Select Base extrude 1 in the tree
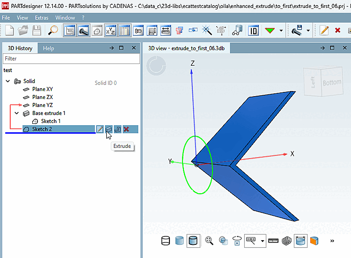This screenshot has width=351, height=258. [x=49, y=113]
